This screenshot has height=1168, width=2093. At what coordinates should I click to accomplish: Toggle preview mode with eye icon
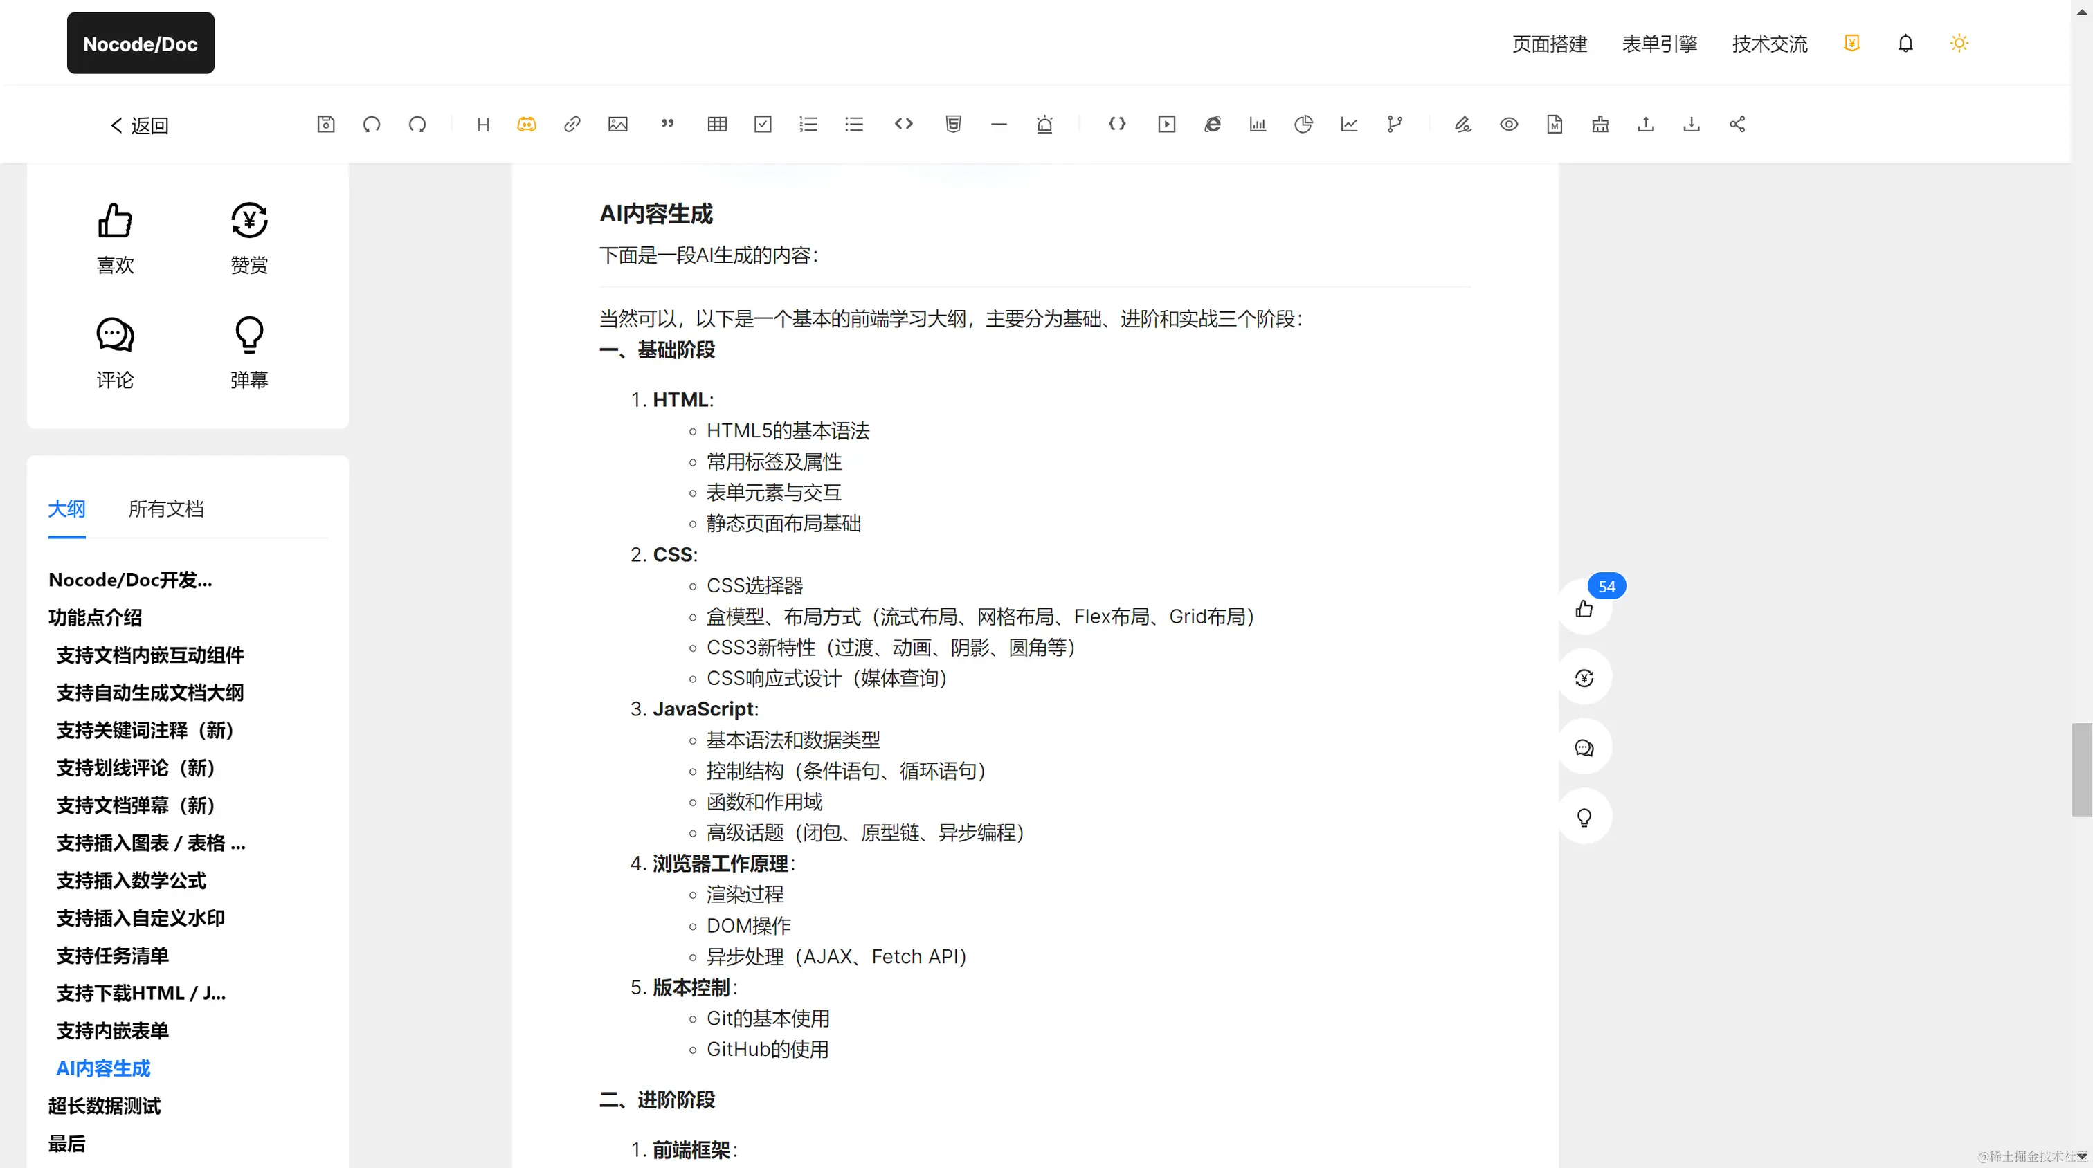(x=1509, y=125)
